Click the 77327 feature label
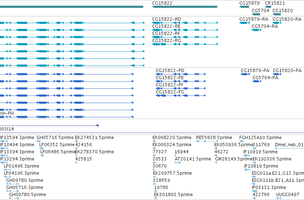This screenshot has width=304, height=200. point(160,152)
